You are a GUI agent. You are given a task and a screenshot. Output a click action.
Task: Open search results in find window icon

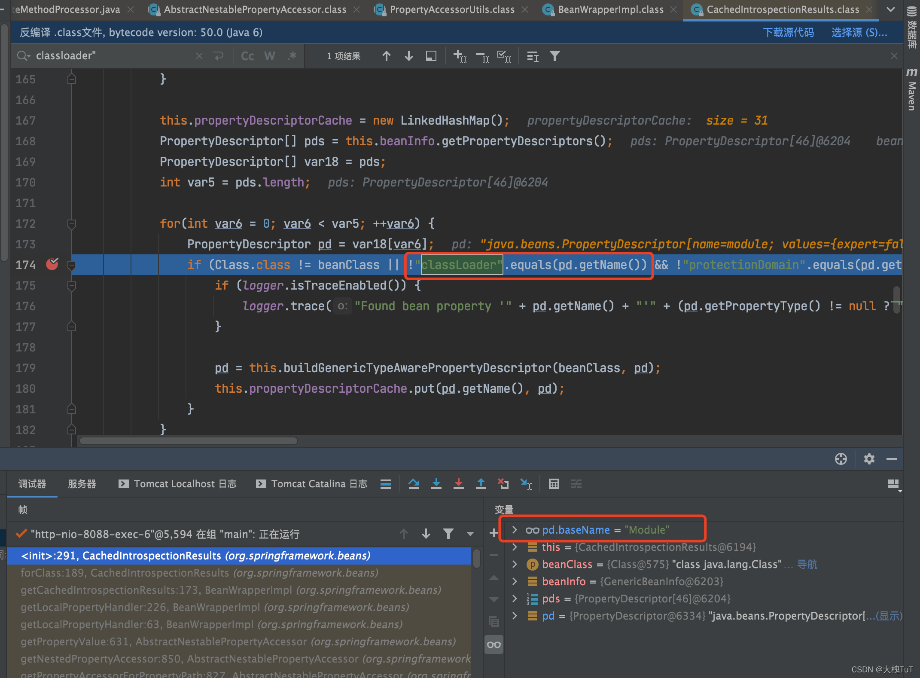coord(431,56)
